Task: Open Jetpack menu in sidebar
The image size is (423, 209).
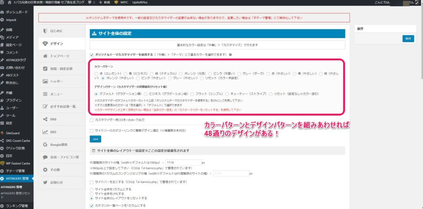Action: pos(17,20)
